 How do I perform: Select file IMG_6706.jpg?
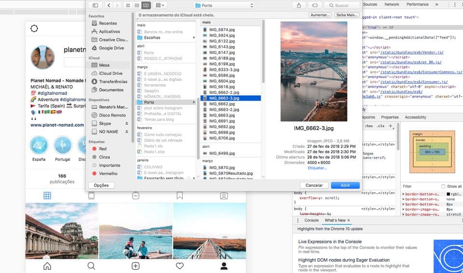222,138
